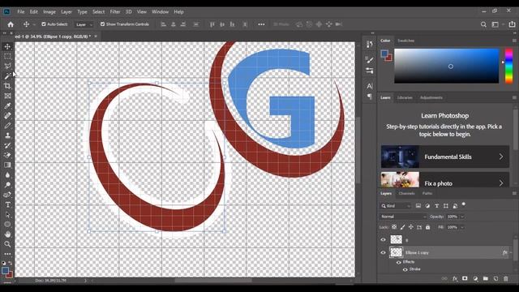The image size is (519, 292).
Task: Select the Dodge tool
Action: click(x=7, y=185)
